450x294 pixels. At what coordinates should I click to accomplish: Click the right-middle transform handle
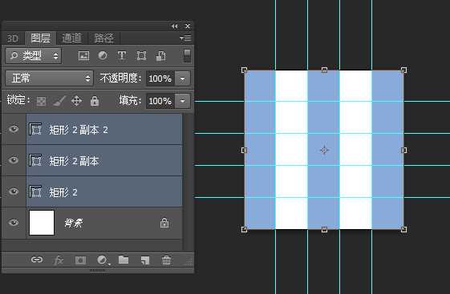click(403, 150)
